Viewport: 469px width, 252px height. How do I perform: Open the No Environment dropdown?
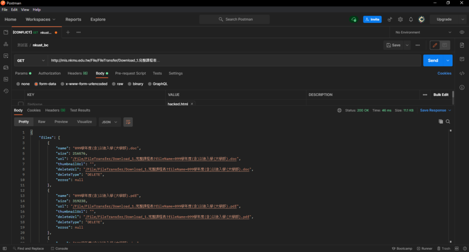click(423, 33)
